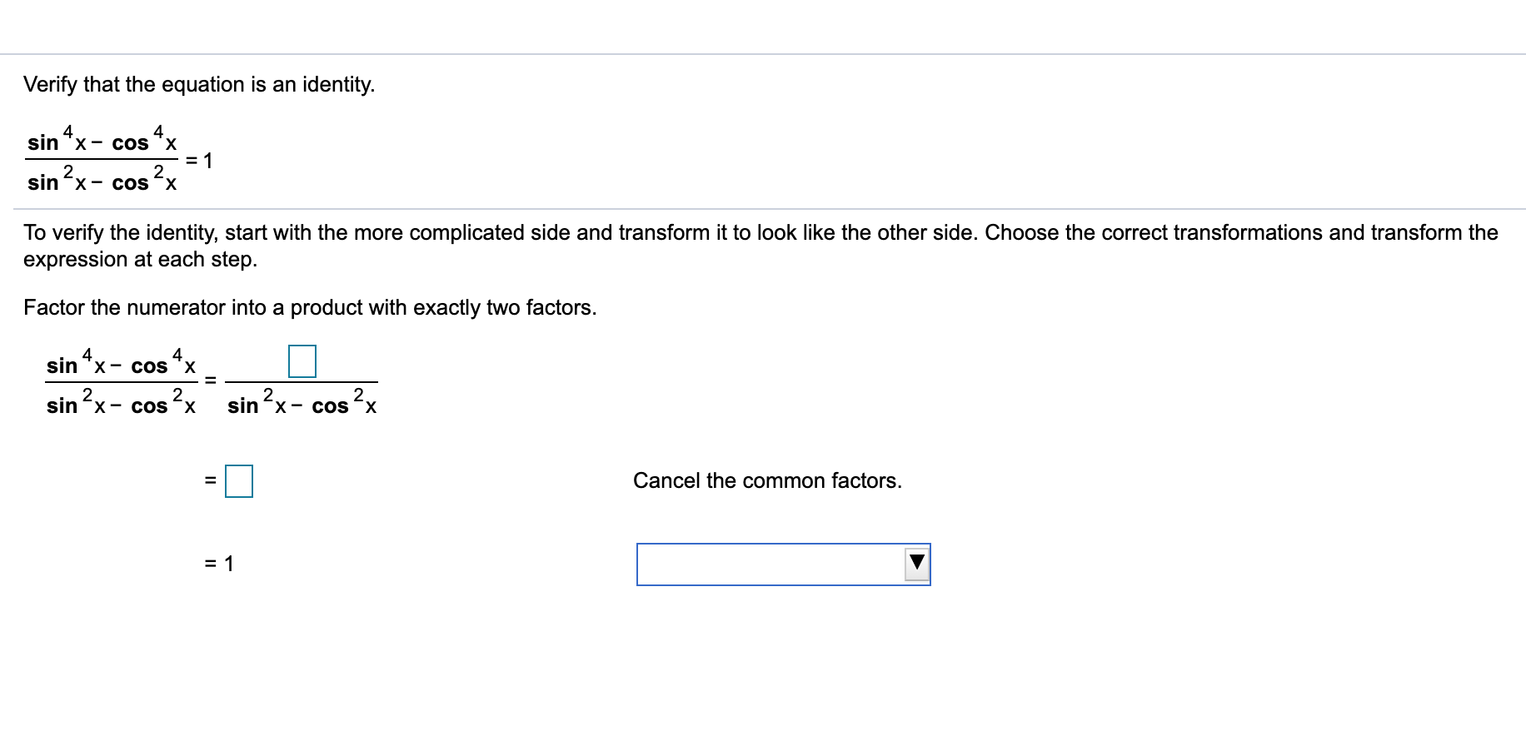This screenshot has width=1526, height=736.
Task: Click inside the blank justification combo box
Action: tap(783, 564)
